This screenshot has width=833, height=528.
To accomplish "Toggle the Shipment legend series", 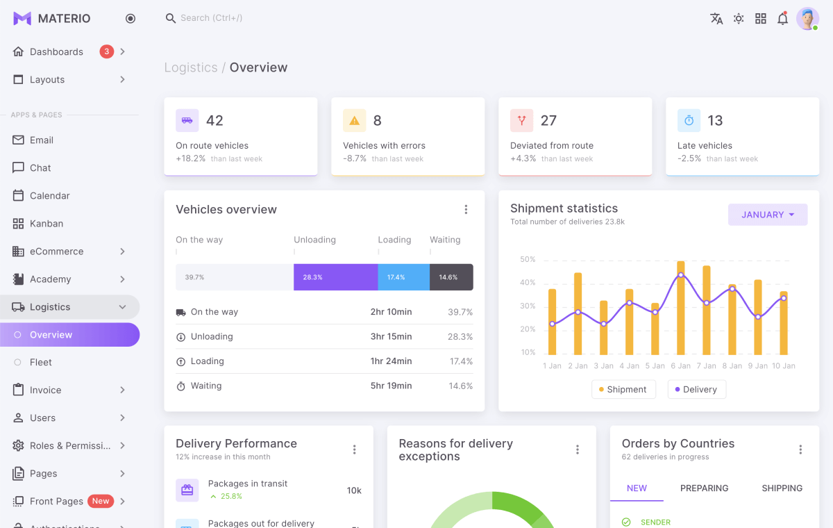I will [623, 389].
